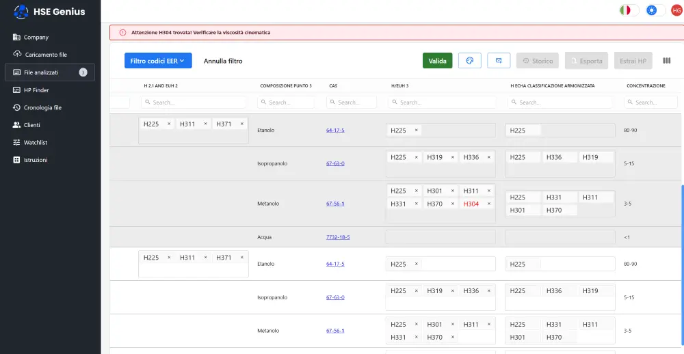Click the CAS column search field

(x=352, y=103)
